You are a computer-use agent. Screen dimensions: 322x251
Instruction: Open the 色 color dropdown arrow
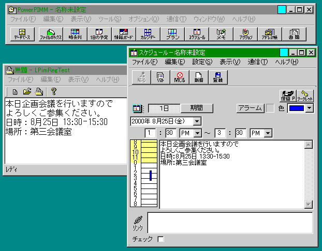pyautogui.click(x=309, y=108)
